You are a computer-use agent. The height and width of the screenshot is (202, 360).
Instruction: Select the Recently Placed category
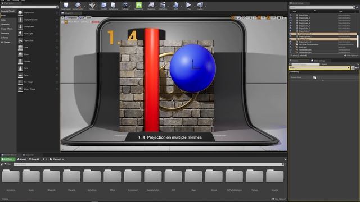pos(8,11)
